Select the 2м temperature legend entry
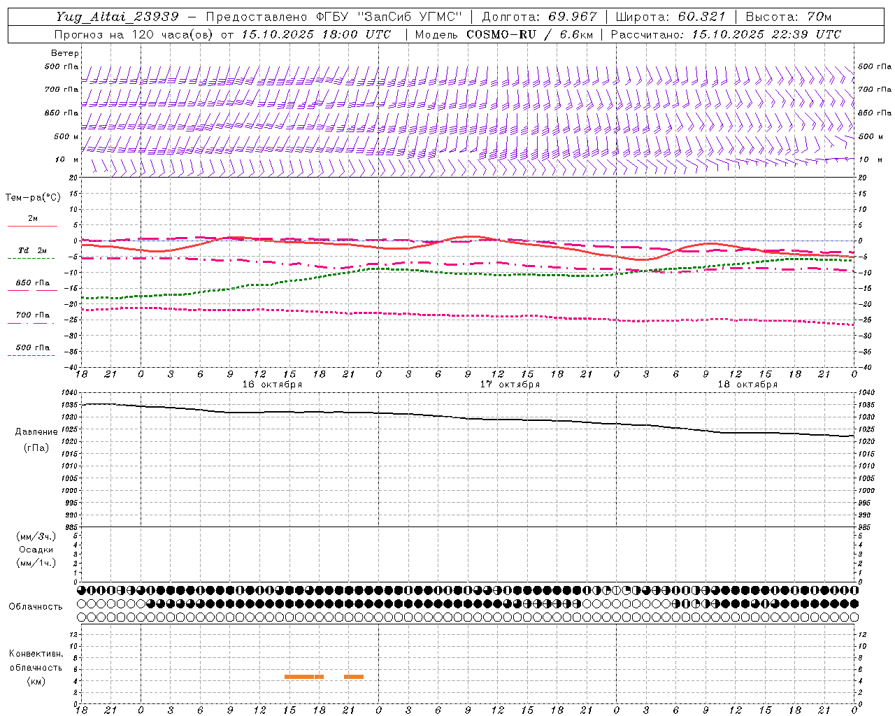The height and width of the screenshot is (716, 895). coord(33,218)
